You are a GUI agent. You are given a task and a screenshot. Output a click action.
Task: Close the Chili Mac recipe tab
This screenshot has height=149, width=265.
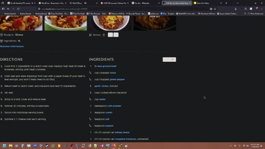(190, 3)
